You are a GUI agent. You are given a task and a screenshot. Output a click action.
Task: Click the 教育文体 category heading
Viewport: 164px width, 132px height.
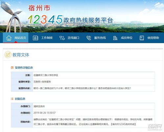pos(21,55)
